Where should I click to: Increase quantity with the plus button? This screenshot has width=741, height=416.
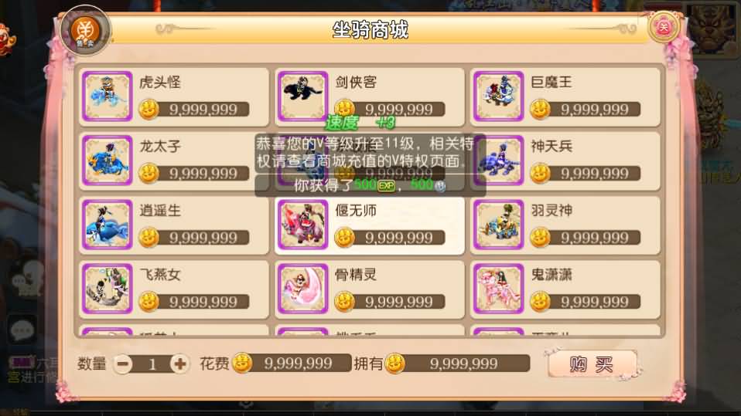(179, 364)
